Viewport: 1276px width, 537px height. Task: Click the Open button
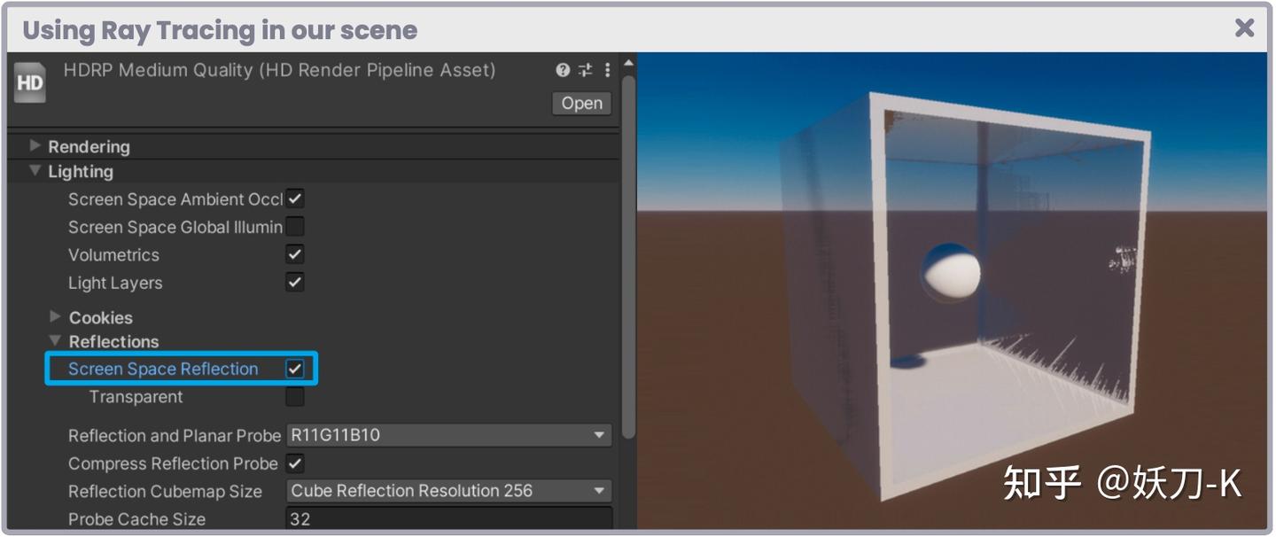click(581, 103)
